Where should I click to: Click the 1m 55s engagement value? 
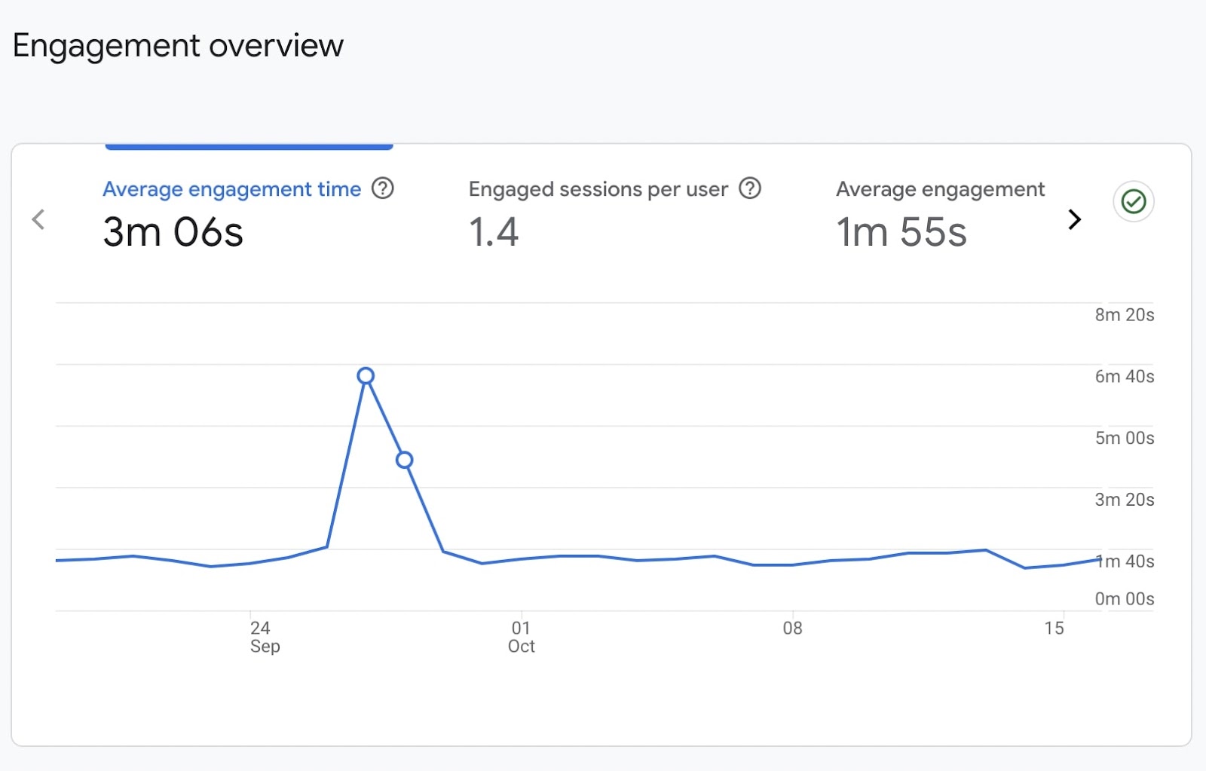pos(901,232)
